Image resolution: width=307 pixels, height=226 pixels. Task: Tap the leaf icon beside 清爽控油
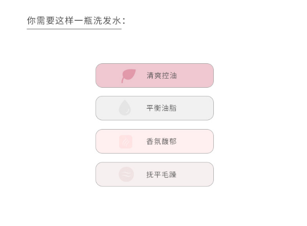[128, 76]
